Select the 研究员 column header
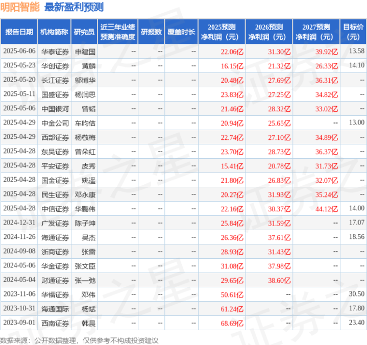This screenshot has width=367, height=345. click(84, 32)
